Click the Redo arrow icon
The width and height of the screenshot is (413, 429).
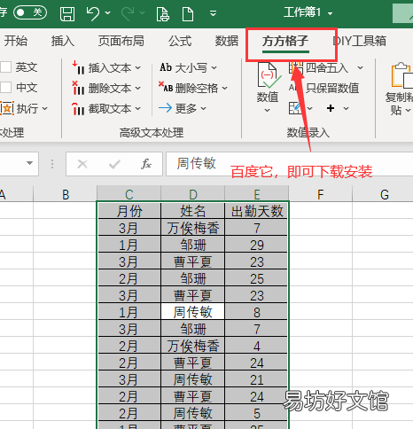pyautogui.click(x=128, y=13)
